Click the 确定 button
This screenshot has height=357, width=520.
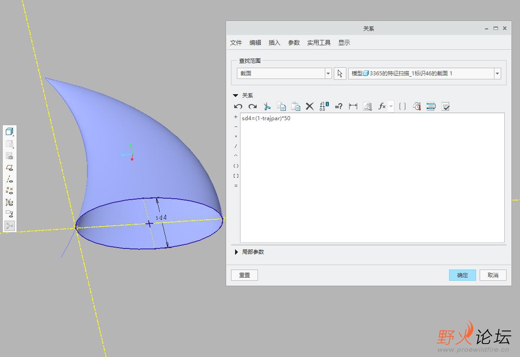click(x=462, y=275)
